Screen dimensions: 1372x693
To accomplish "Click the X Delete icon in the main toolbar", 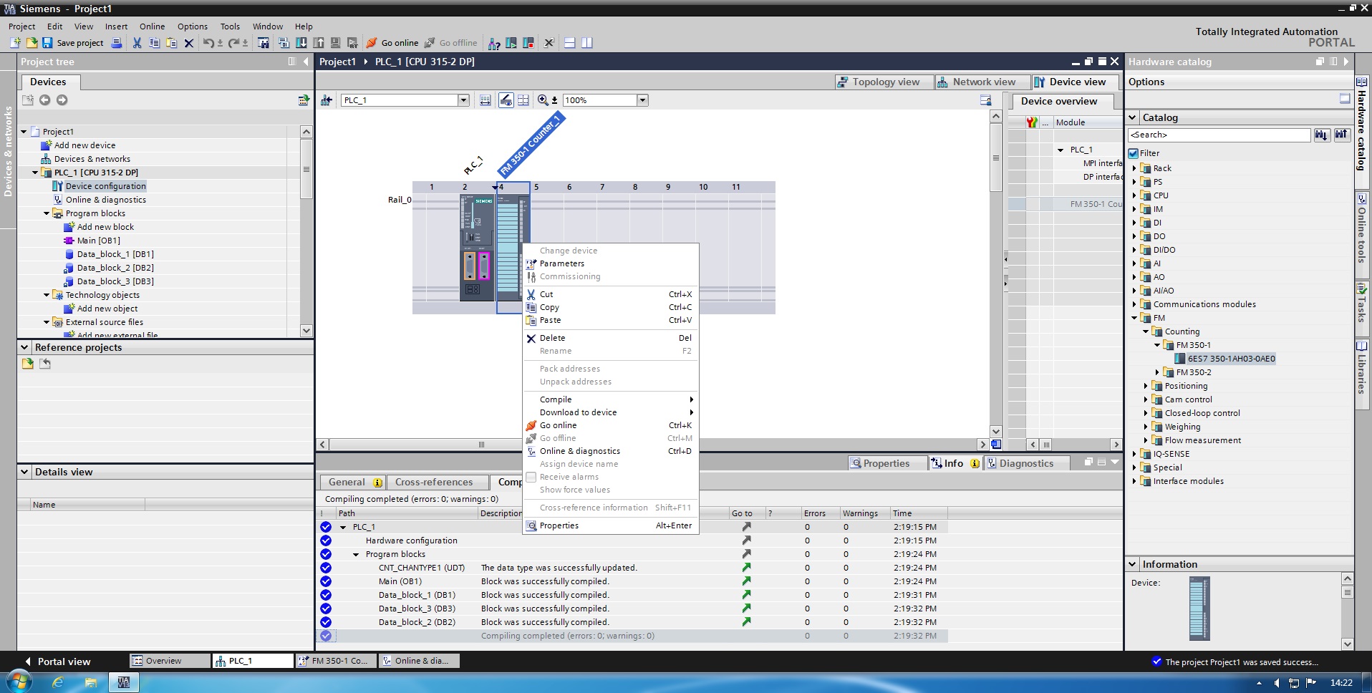I will (189, 43).
